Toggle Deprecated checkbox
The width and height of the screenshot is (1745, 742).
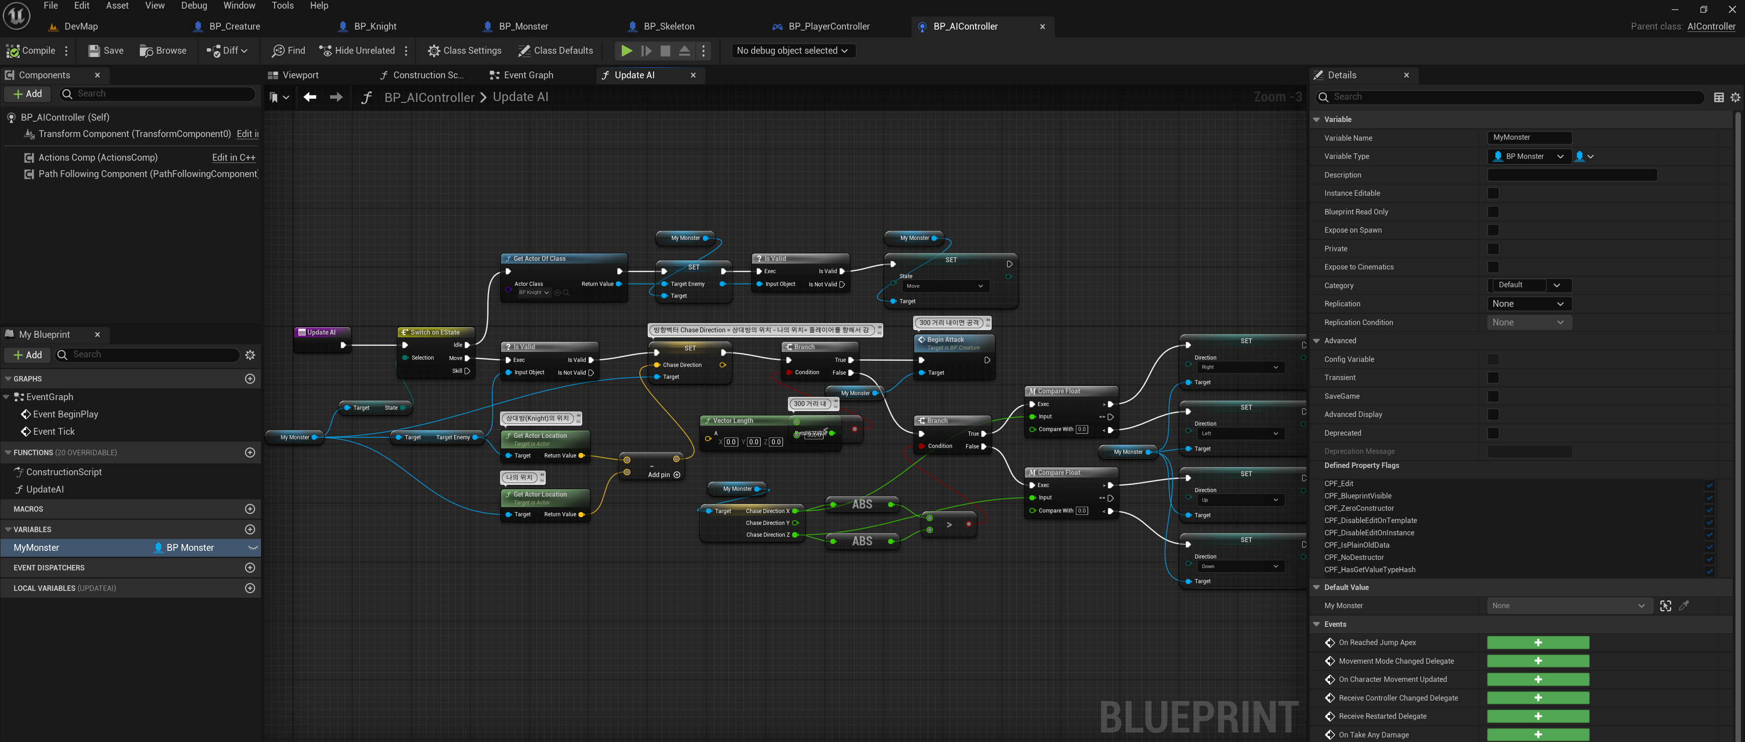click(x=1493, y=433)
